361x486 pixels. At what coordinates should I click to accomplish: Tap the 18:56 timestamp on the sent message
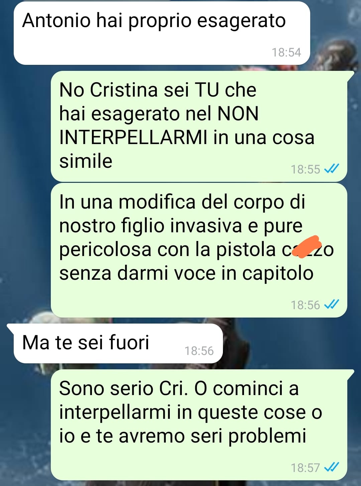305,305
